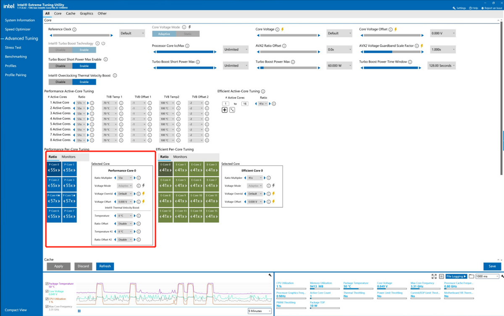This screenshot has width=504, height=316.
Task: Open the Processor Core IccMax Unlimited dropdown
Action: coord(236,50)
